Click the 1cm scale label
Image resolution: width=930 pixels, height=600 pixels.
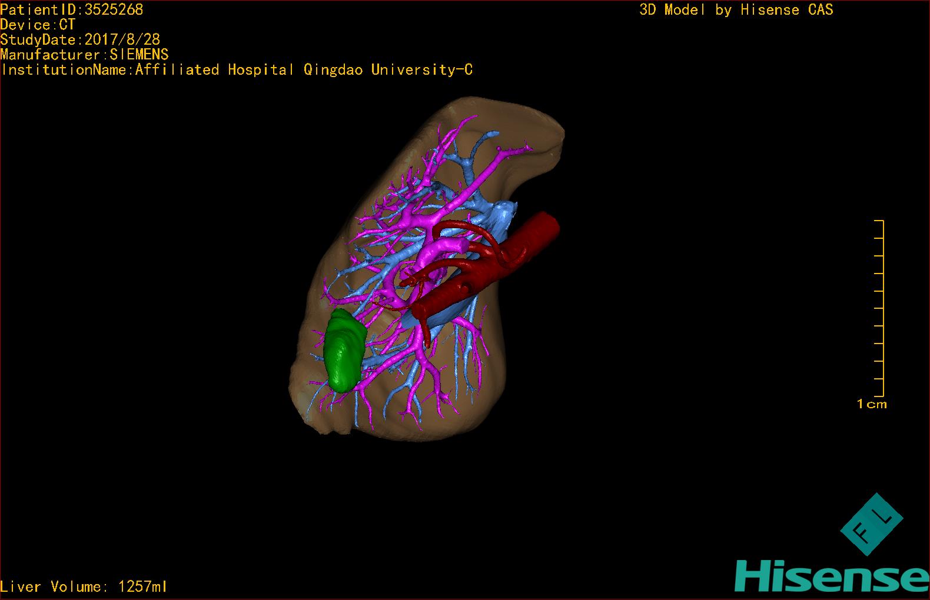(x=872, y=404)
